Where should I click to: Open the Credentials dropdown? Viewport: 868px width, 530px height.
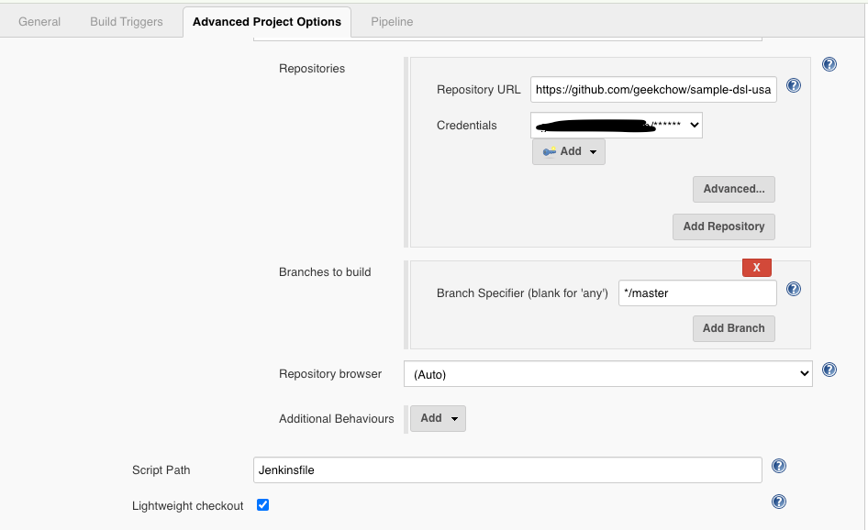tap(616, 125)
